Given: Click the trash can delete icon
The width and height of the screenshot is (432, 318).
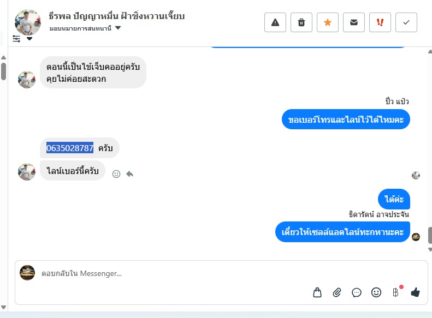Looking at the screenshot, I should pos(301,22).
